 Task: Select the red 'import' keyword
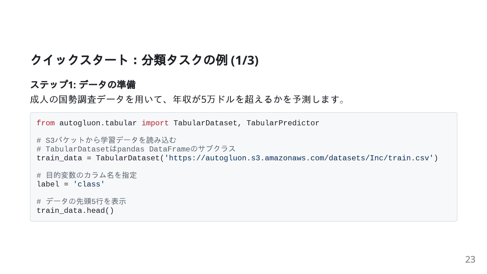pyautogui.click(x=155, y=123)
